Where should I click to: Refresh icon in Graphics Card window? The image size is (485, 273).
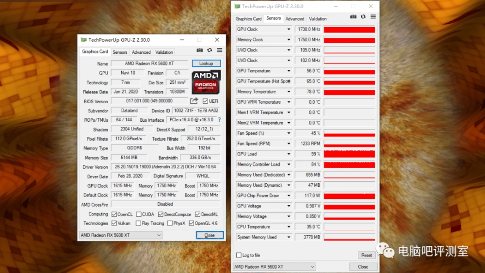[210, 50]
